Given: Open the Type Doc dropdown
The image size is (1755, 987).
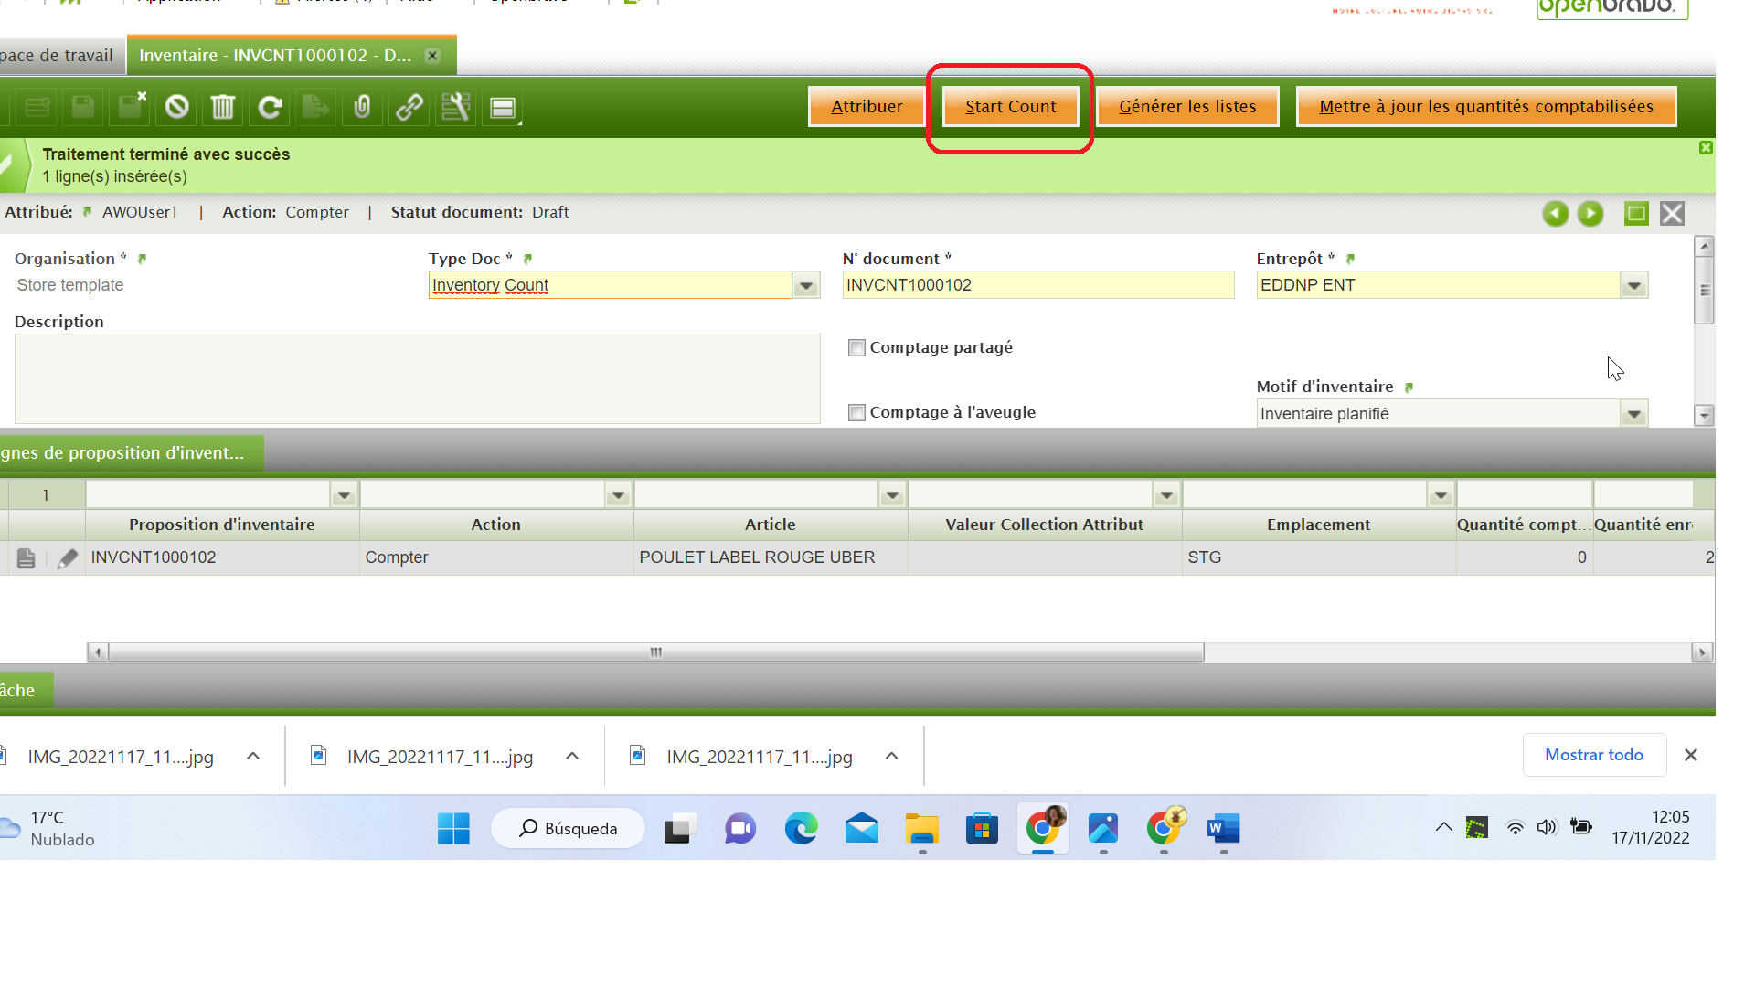Looking at the screenshot, I should coord(805,286).
